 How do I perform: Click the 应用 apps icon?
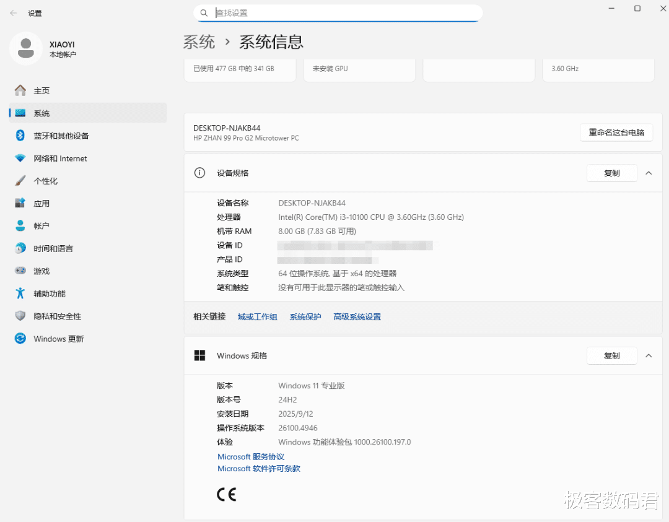pos(20,203)
